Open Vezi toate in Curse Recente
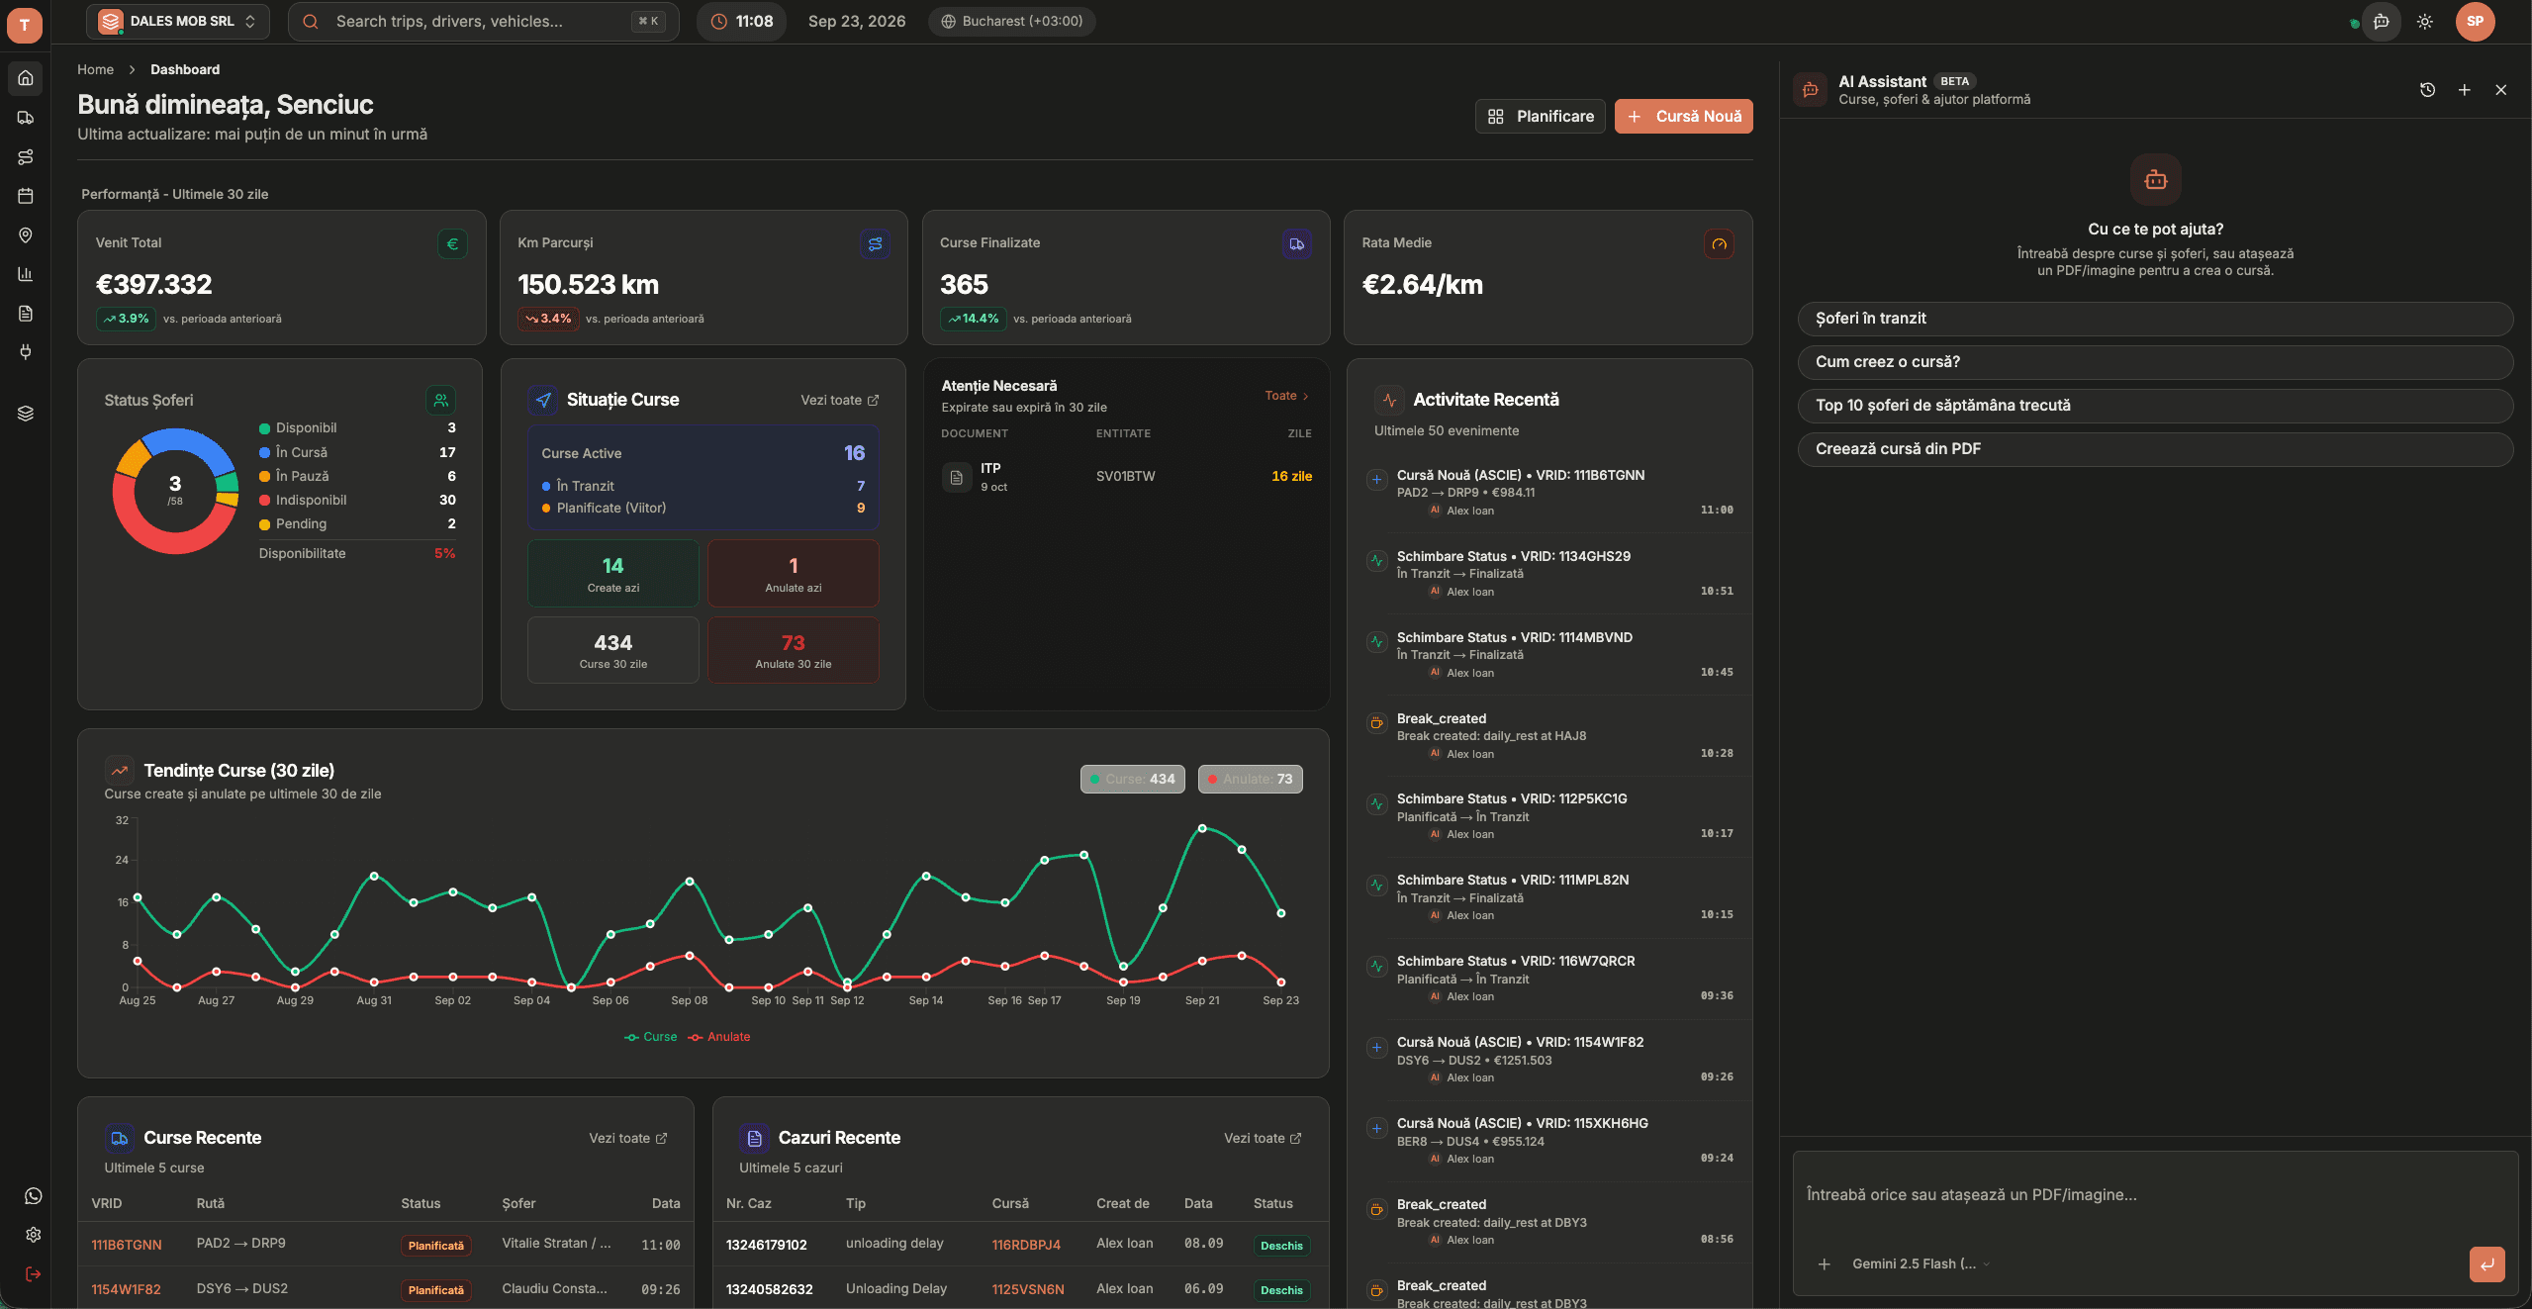 628,1139
